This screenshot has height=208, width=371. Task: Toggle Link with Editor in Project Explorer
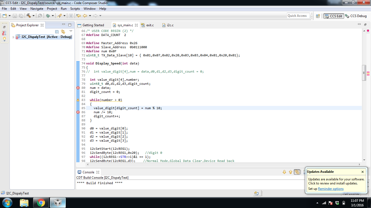[63, 32]
